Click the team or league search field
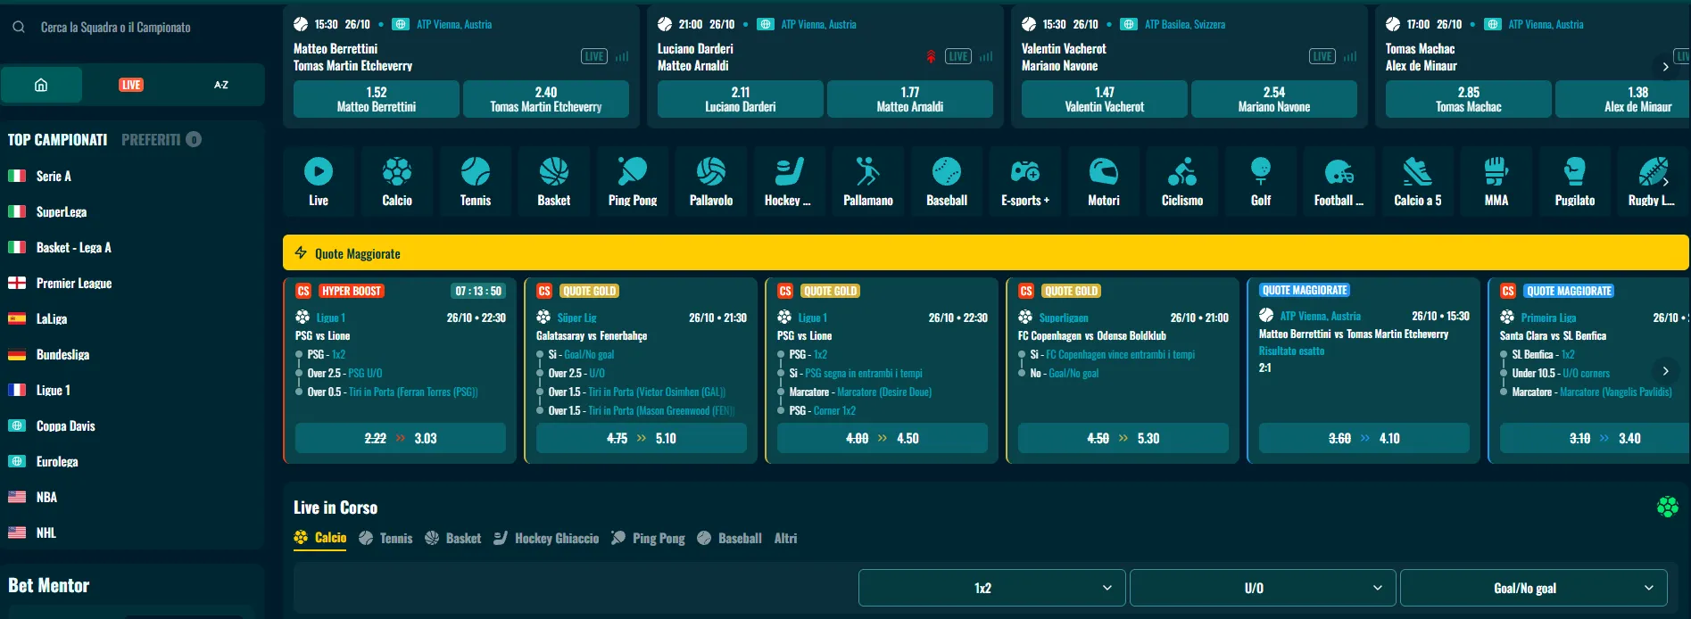 134,28
